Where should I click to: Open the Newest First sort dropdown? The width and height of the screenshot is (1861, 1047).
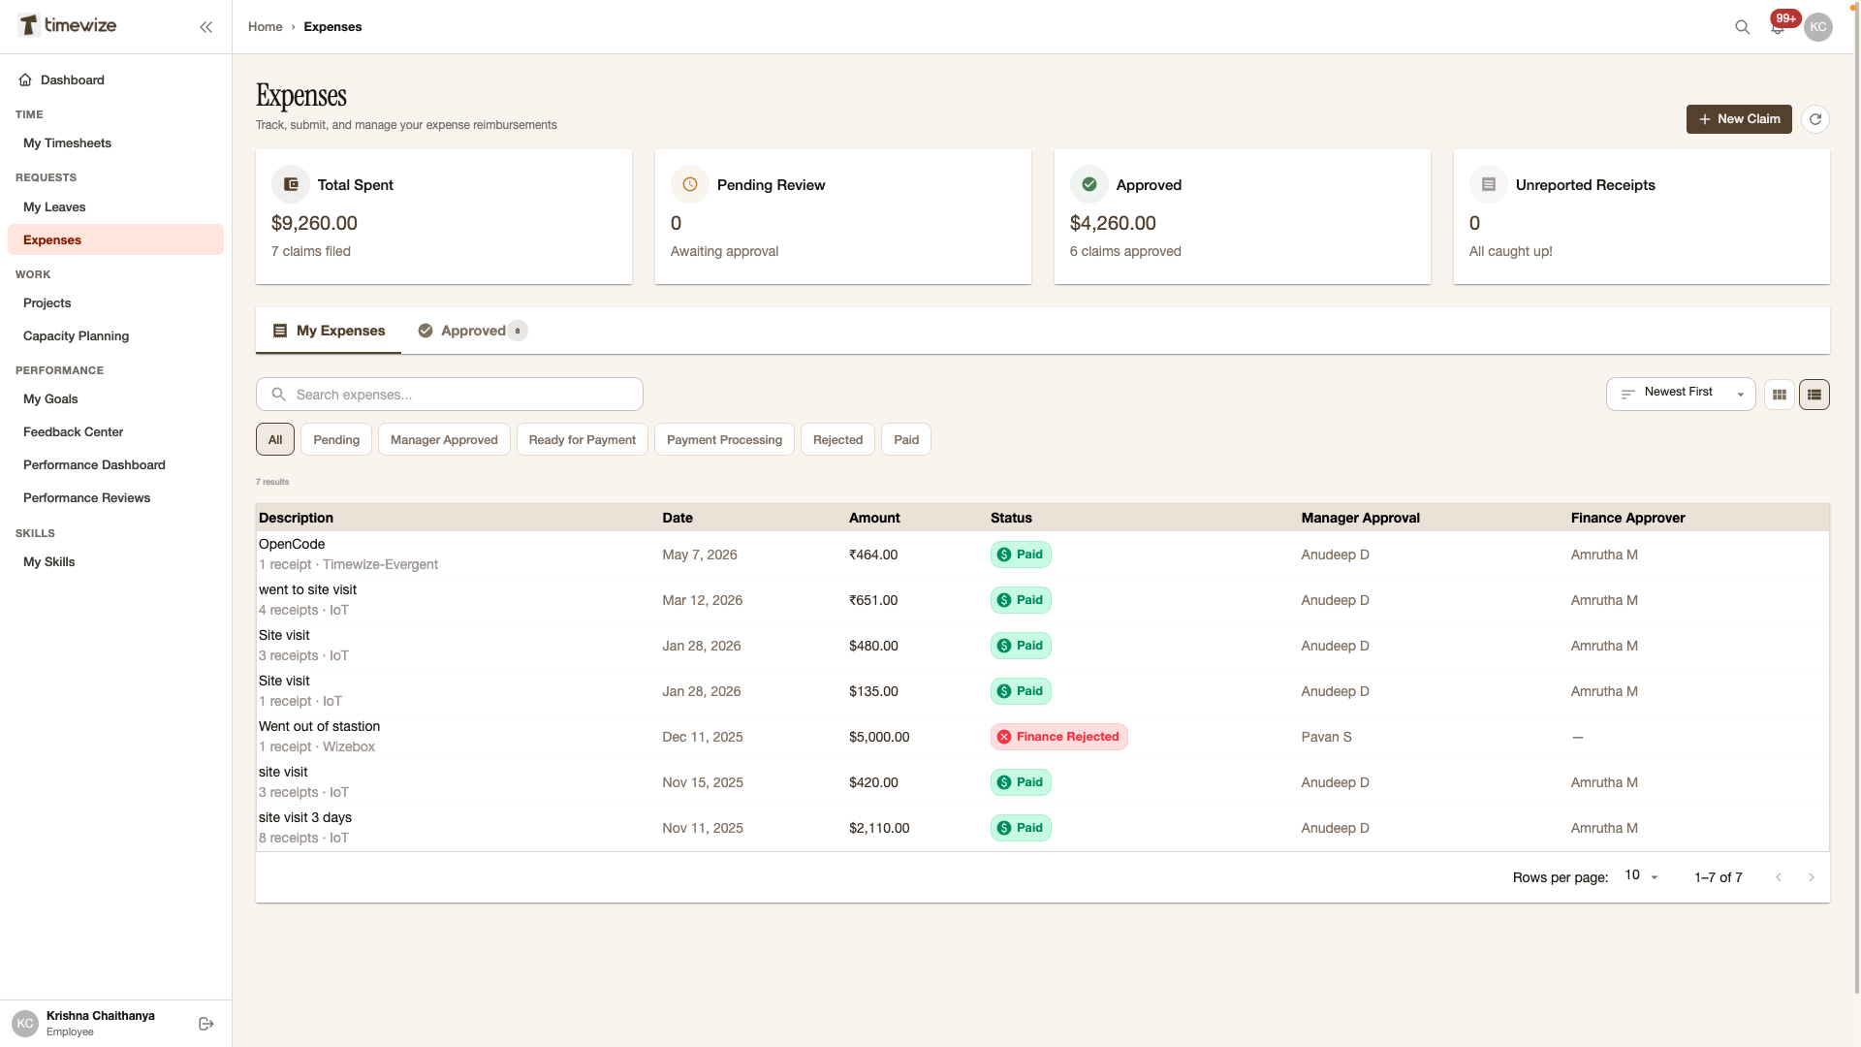point(1681,394)
